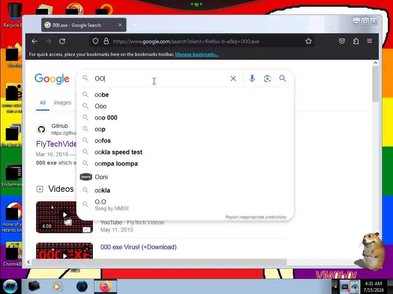This screenshot has height=294, width=393.
Task: Clear the search box with the X
Action: tap(233, 78)
